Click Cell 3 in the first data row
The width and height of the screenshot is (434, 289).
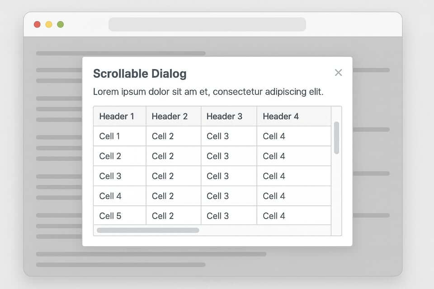pyautogui.click(x=217, y=136)
